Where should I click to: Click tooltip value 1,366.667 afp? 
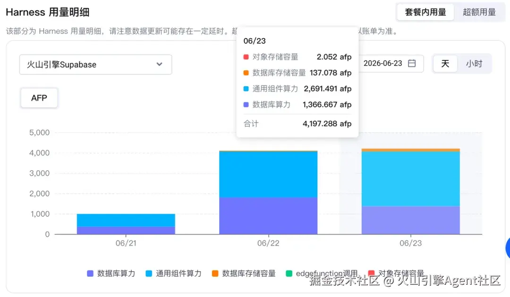point(327,105)
